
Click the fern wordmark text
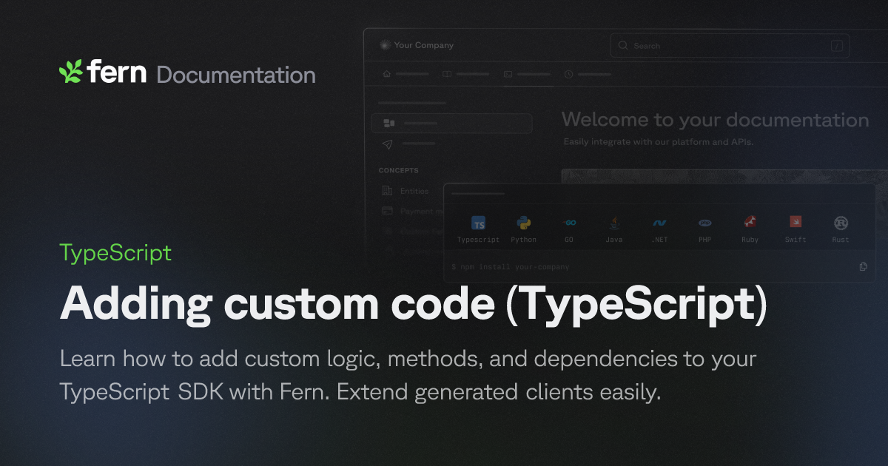[117, 72]
